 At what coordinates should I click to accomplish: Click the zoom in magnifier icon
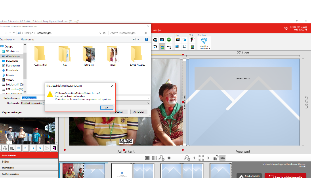(x=187, y=158)
